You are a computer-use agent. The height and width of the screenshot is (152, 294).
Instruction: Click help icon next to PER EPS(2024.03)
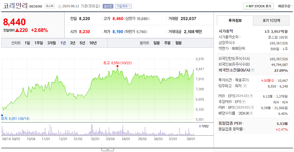[x=251, y=96]
